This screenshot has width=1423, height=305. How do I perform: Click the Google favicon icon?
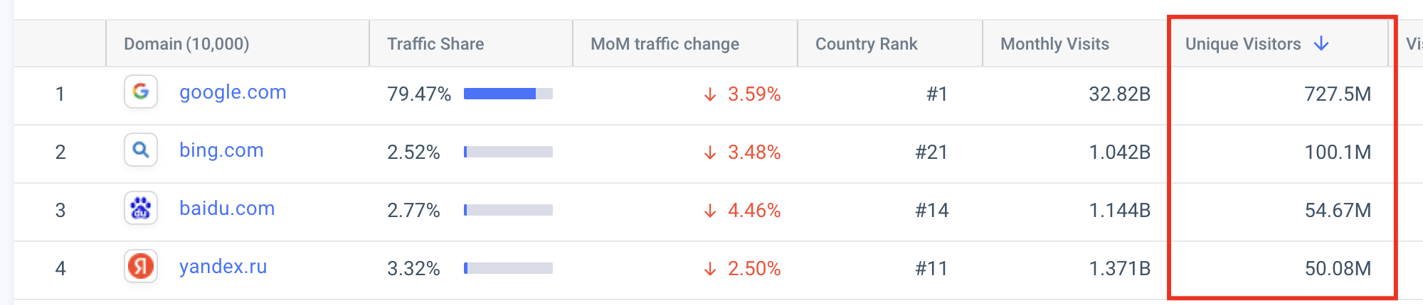[x=141, y=91]
